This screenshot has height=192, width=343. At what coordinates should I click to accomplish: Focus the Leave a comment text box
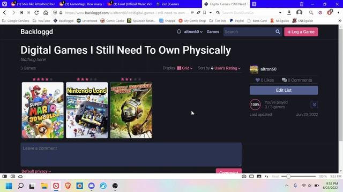(x=131, y=155)
